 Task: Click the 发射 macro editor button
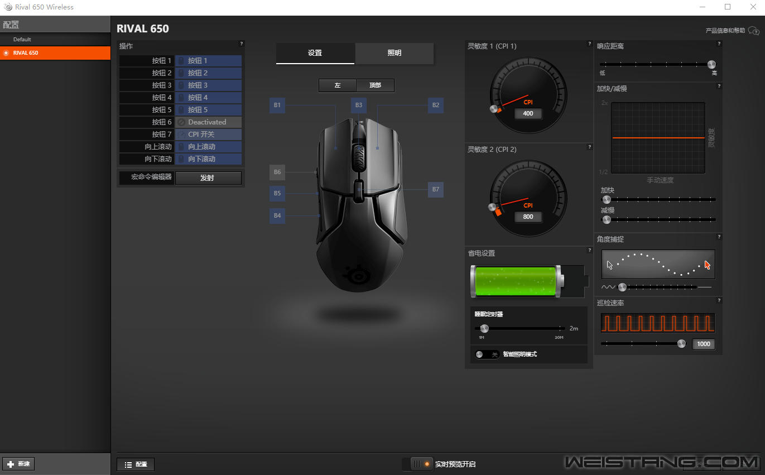(x=208, y=178)
